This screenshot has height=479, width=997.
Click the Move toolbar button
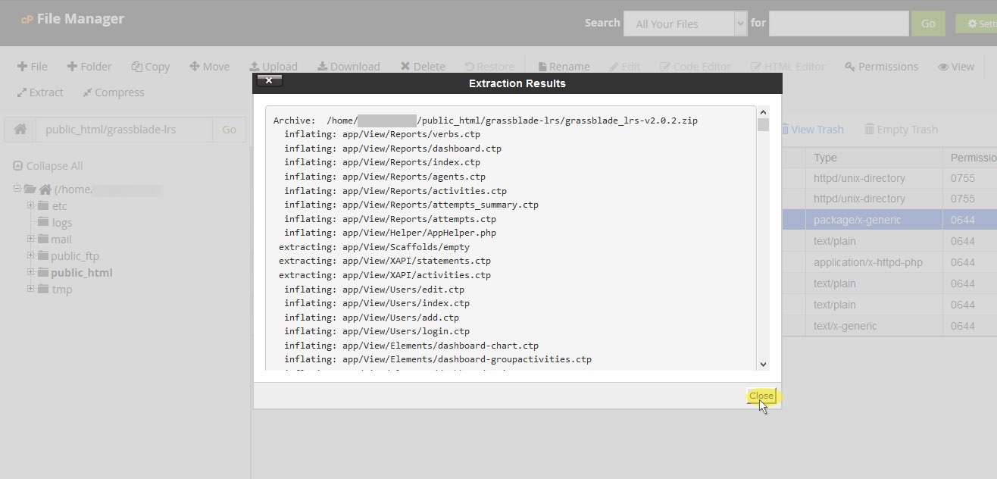[x=209, y=67]
